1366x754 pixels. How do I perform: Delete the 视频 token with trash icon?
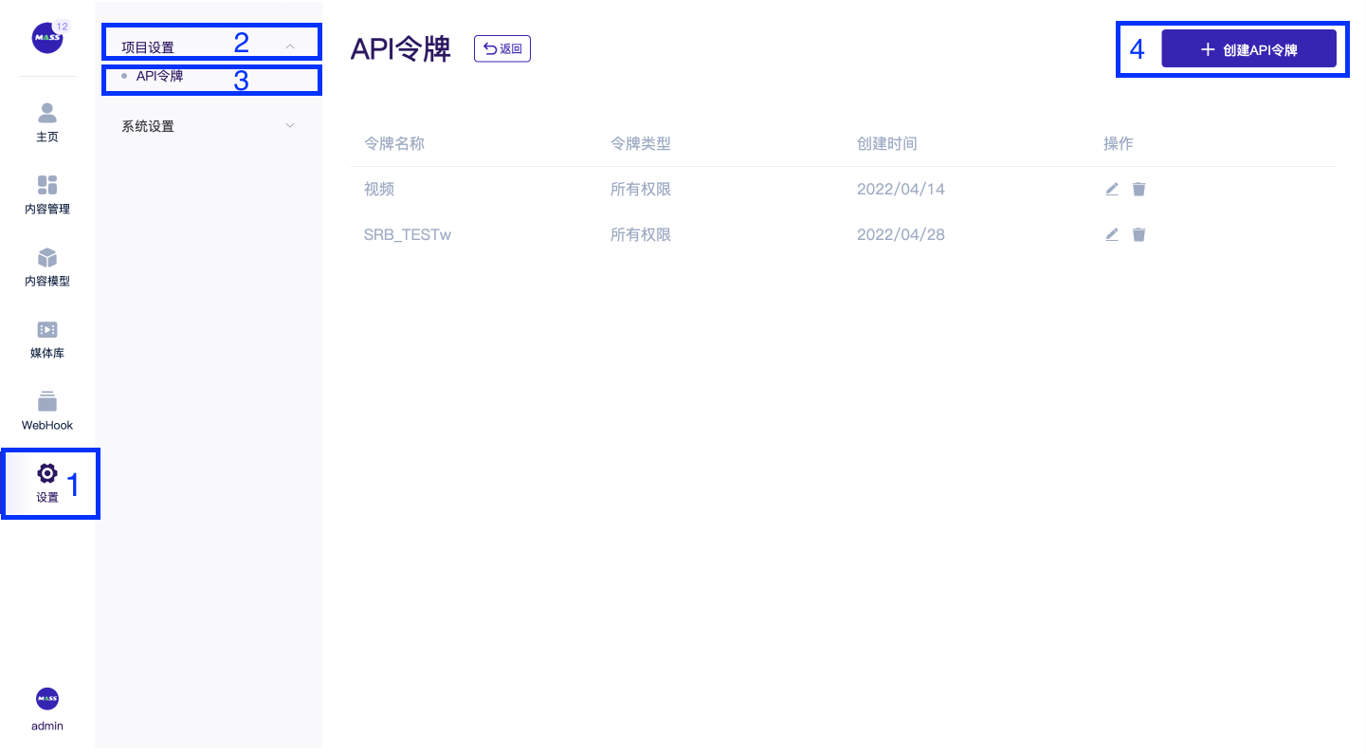[1138, 189]
